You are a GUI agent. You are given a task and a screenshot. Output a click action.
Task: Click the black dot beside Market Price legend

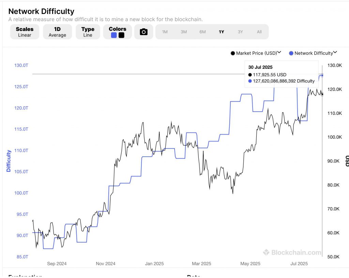pos(233,53)
